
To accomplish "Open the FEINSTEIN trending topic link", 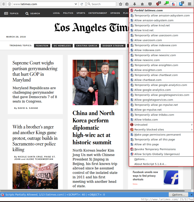I will point(42,46).
